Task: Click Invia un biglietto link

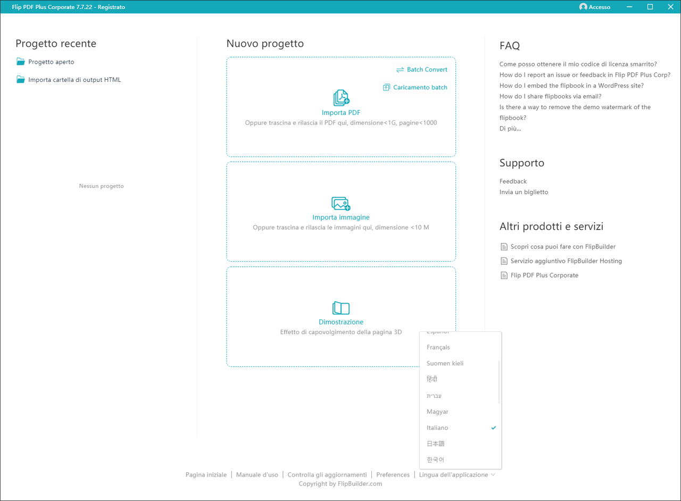Action: [x=524, y=192]
